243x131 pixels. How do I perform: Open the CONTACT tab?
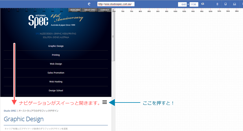104,10
